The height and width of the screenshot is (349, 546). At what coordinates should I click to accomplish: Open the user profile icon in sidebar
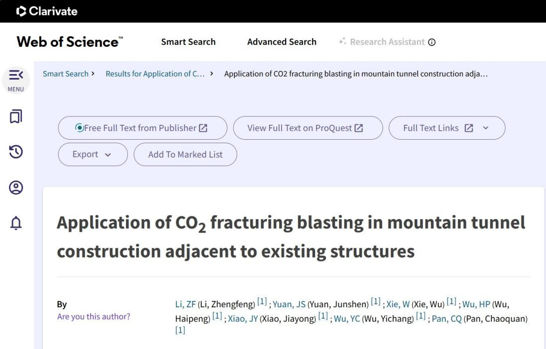(x=16, y=187)
